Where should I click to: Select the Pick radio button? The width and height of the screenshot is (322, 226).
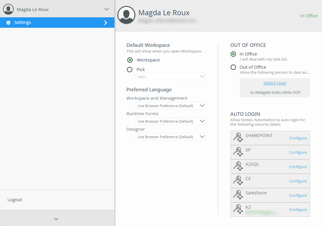pyautogui.click(x=130, y=70)
